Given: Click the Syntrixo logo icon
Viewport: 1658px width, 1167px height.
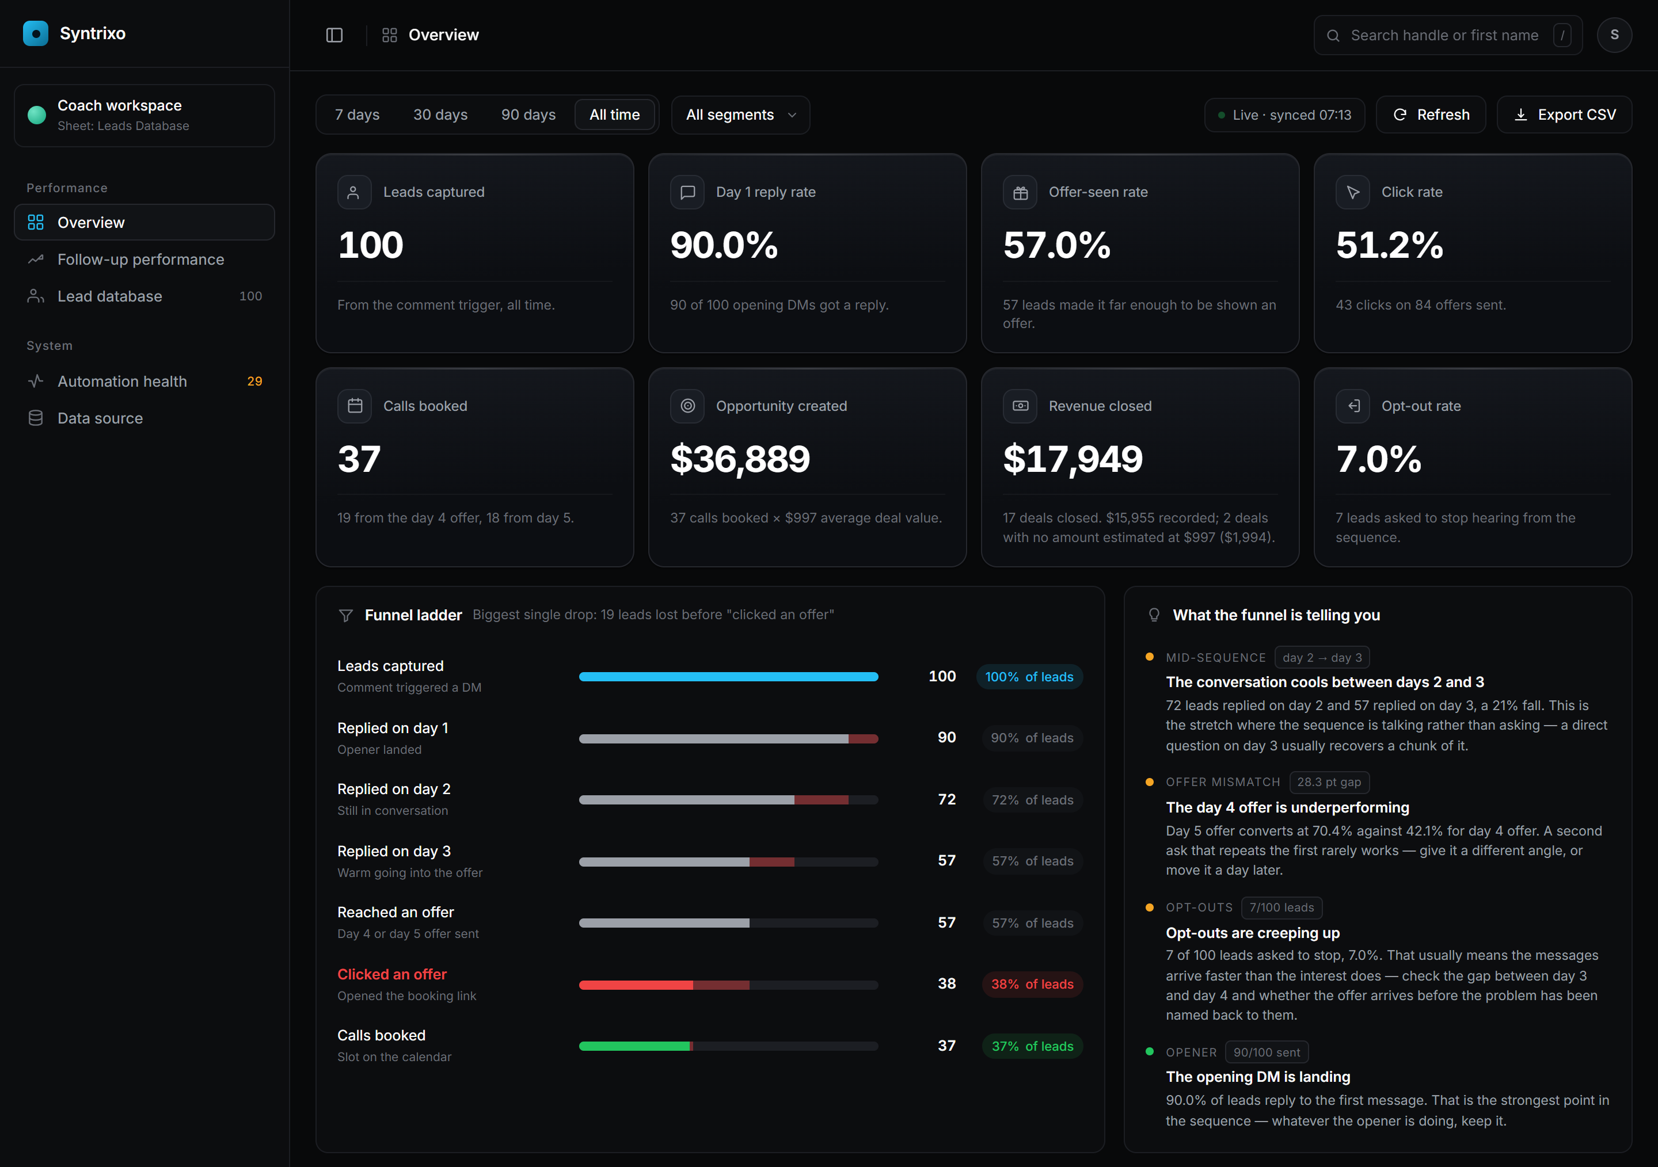Looking at the screenshot, I should point(35,33).
